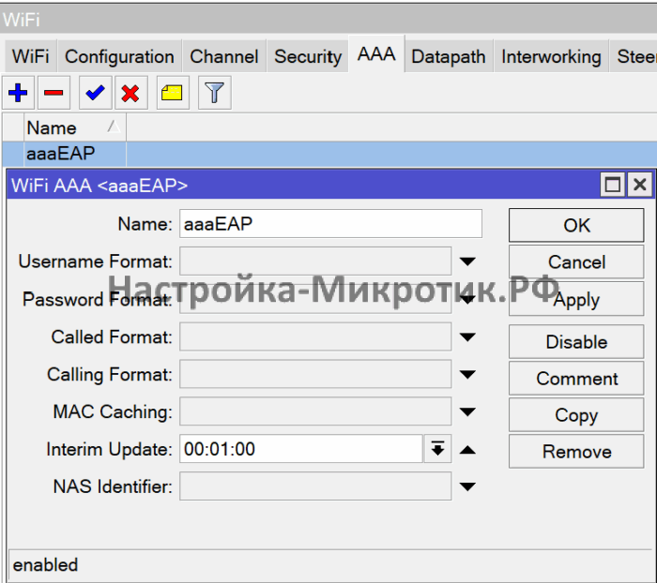Expand the MAC Caching field
This screenshot has height=583, width=657.
[x=467, y=411]
